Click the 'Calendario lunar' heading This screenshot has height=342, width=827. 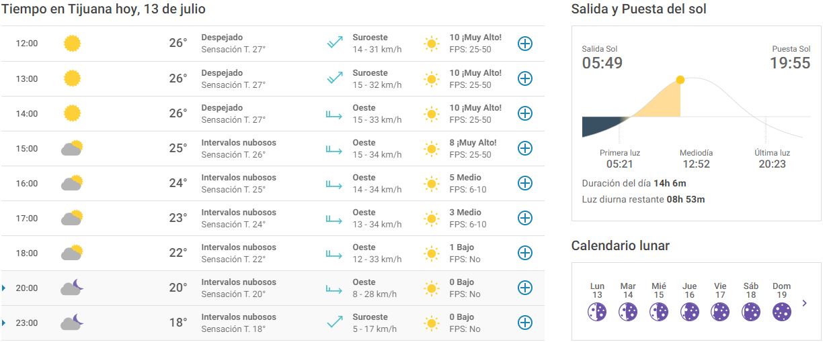coord(620,245)
